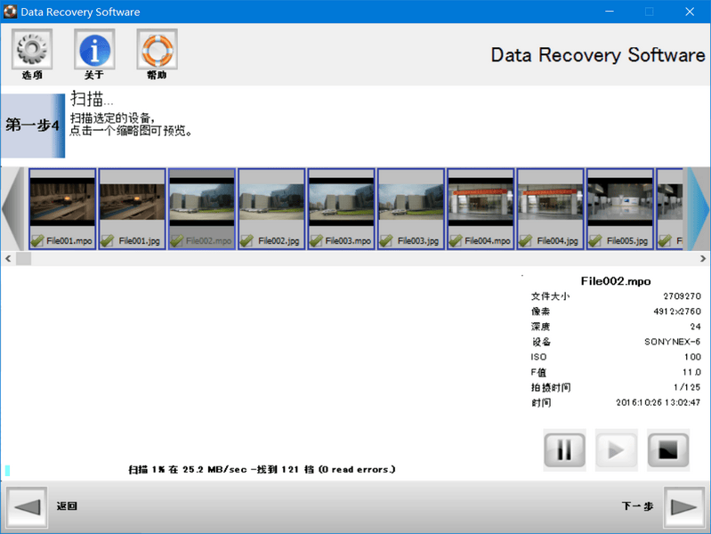Click the 下一步 next arrow button
Viewport: 711px width, 534px height.
[x=683, y=506]
